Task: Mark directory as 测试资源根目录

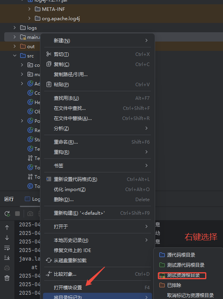Action: 188,275
